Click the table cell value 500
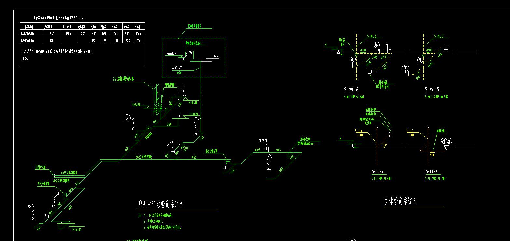Viewport: 510px width, 241px height. click(x=127, y=34)
